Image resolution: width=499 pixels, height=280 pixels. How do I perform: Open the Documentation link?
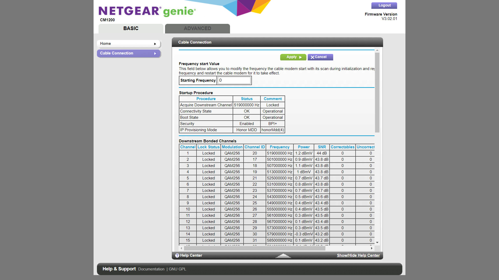click(151, 269)
